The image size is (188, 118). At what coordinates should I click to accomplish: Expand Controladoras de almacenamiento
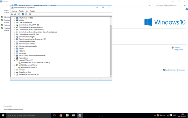[x=14, y=27]
